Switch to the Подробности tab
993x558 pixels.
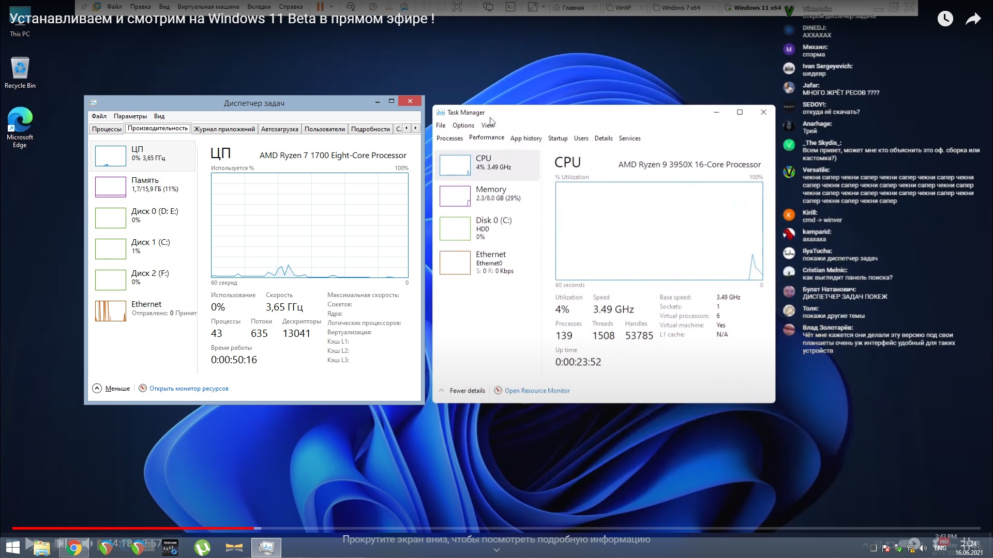coord(370,129)
